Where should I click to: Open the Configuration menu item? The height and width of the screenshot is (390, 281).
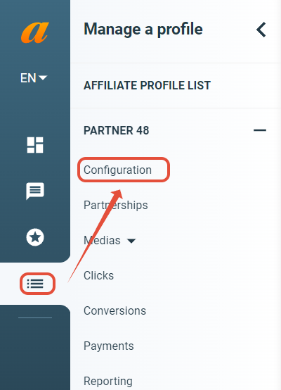pos(117,170)
